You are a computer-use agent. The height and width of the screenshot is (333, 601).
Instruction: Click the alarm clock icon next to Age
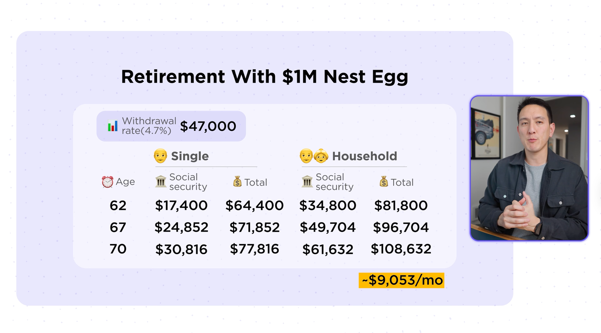(x=107, y=182)
